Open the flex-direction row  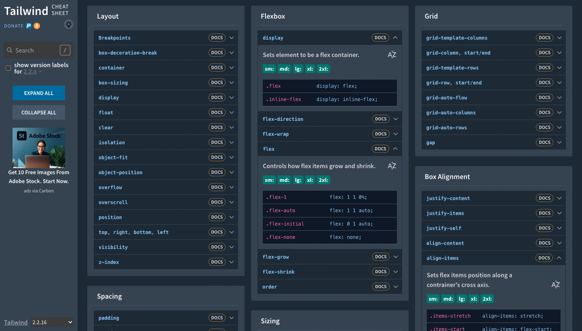(283, 119)
